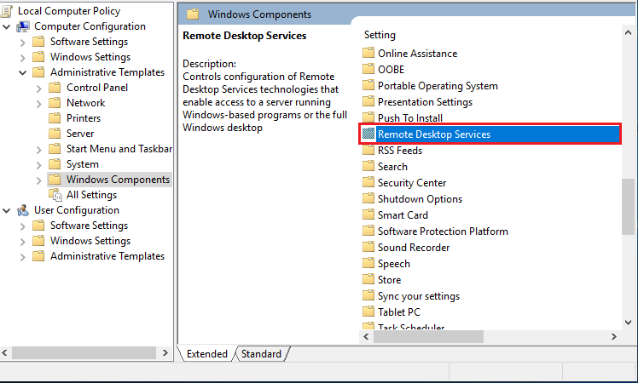Click the Local Computer Policy root icon

pos(7,11)
